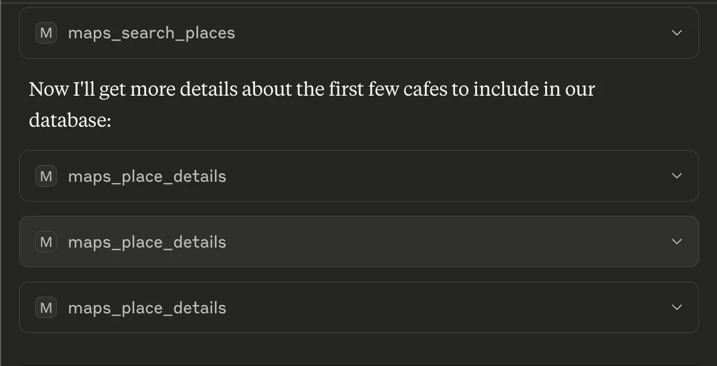Click the M icon of first maps_place_details
717x366 pixels.
46,176
